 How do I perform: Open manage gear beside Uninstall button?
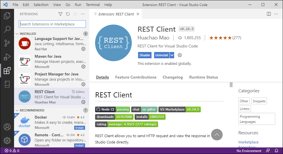(180, 55)
